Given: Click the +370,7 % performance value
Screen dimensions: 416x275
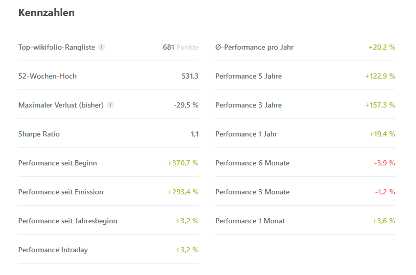Looking at the screenshot, I should pos(183,163).
